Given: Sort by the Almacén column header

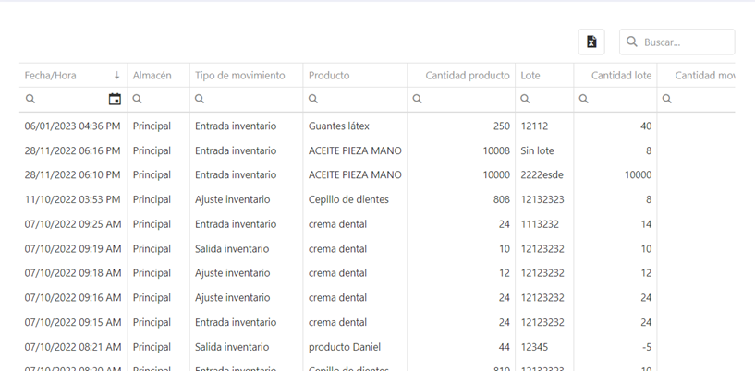Looking at the screenshot, I should [x=152, y=76].
